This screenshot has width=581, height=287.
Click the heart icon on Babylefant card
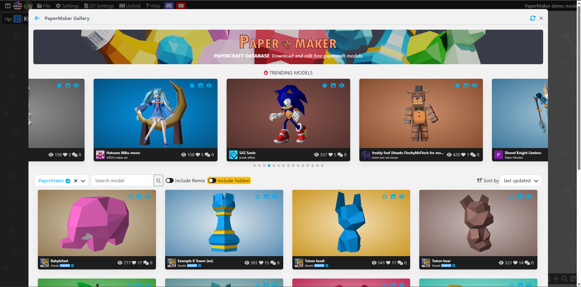134,263
